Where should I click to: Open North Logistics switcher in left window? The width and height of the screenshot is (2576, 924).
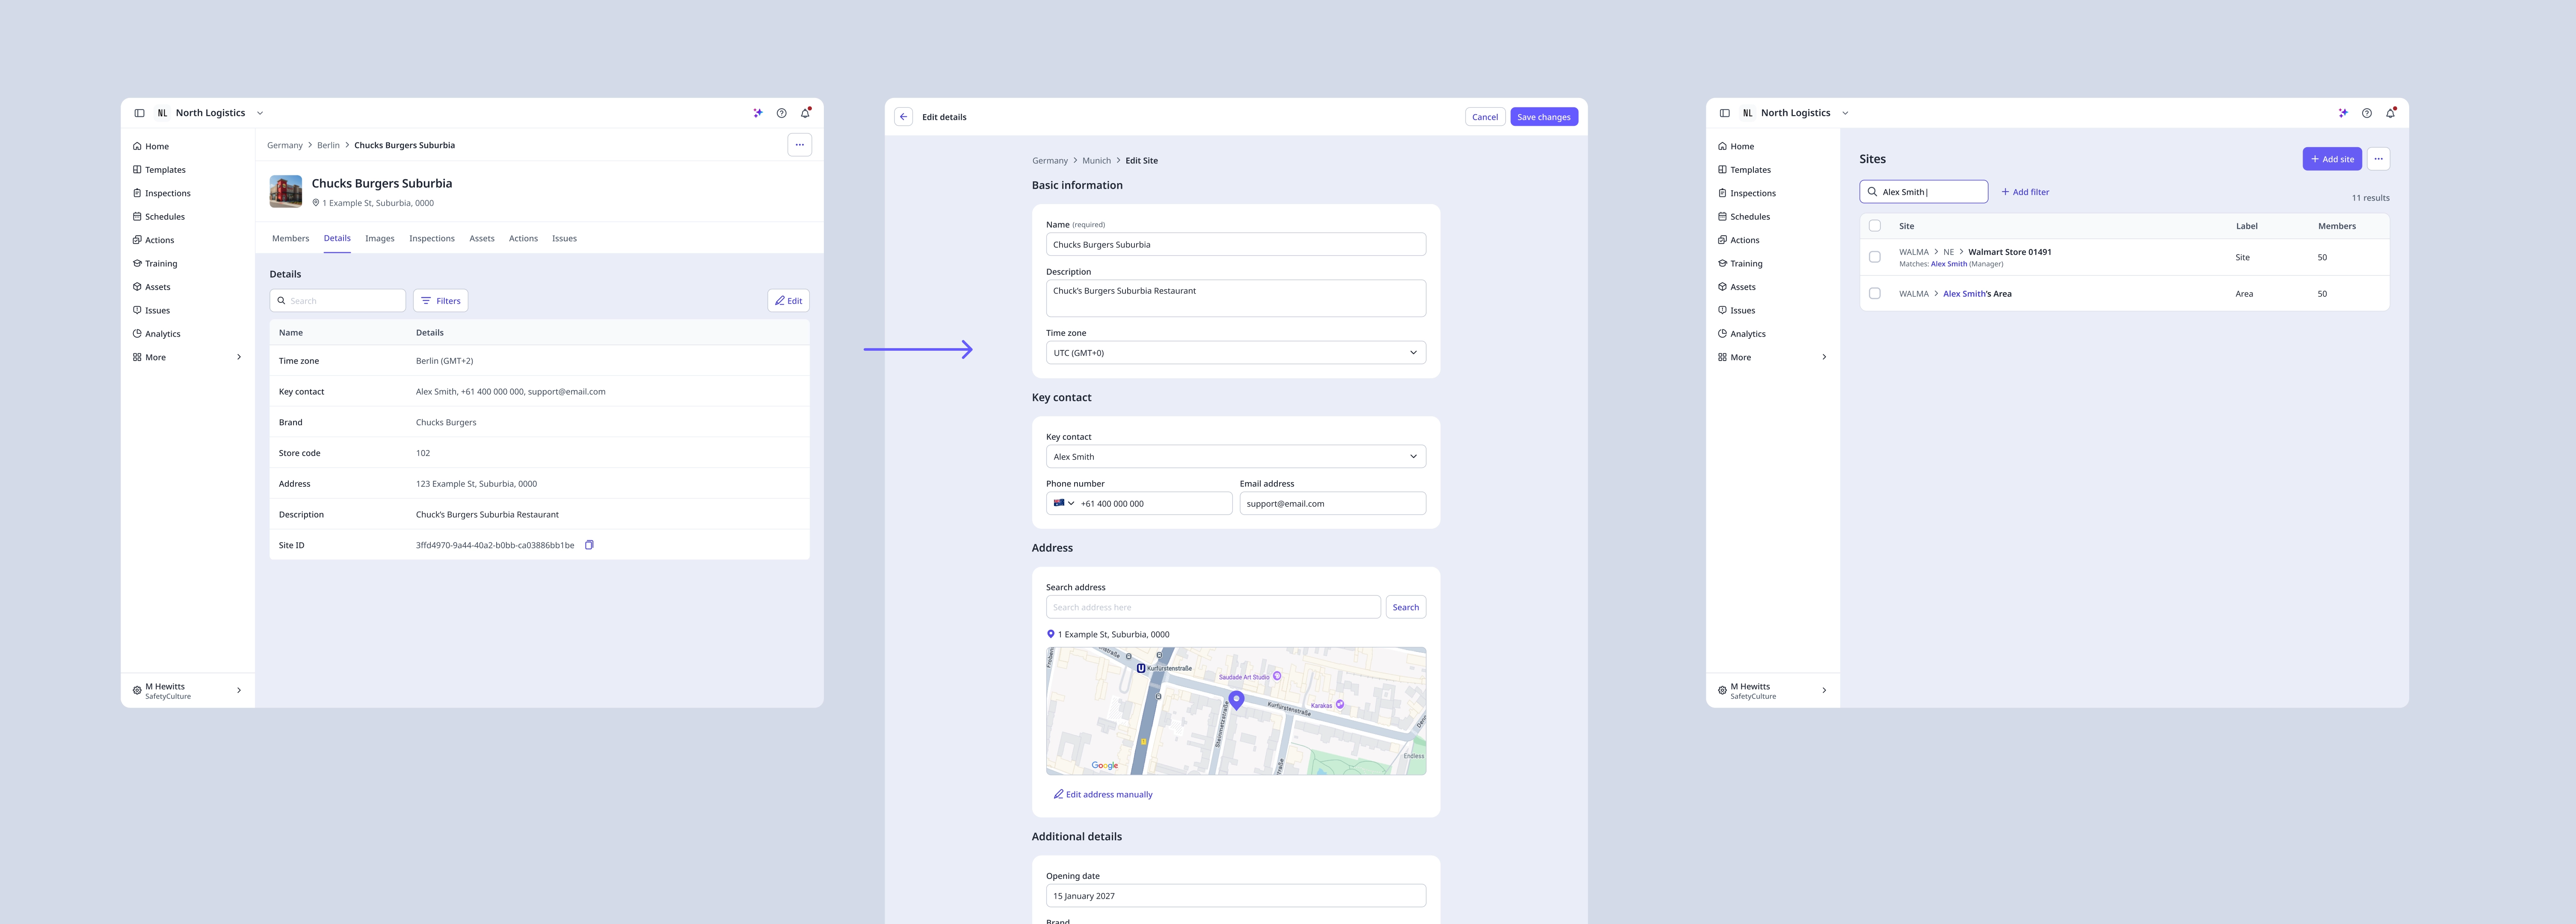click(210, 113)
